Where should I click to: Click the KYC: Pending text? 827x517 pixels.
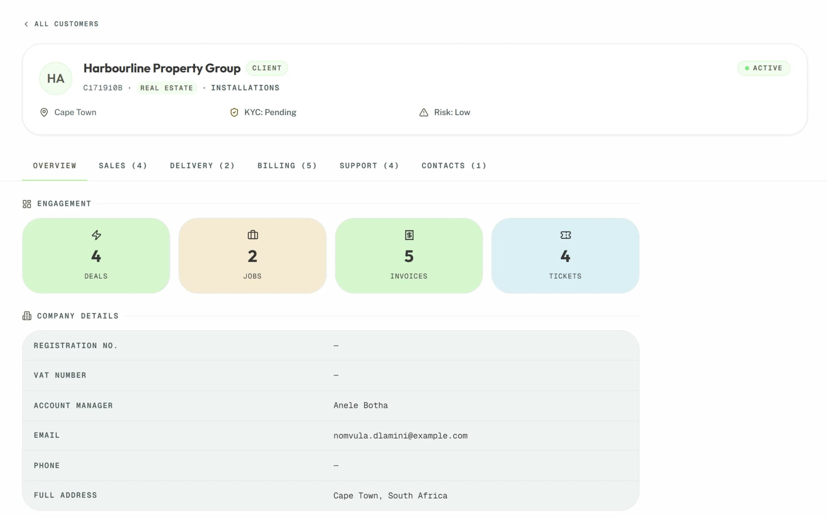pos(270,112)
